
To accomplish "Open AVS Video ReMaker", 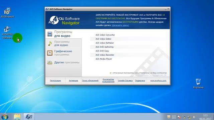I will (105, 43).
